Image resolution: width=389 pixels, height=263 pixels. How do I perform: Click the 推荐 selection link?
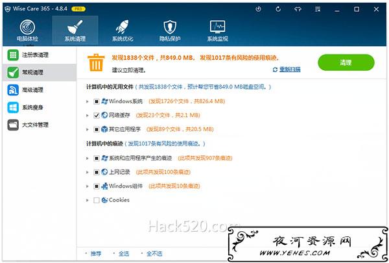pos(96,253)
